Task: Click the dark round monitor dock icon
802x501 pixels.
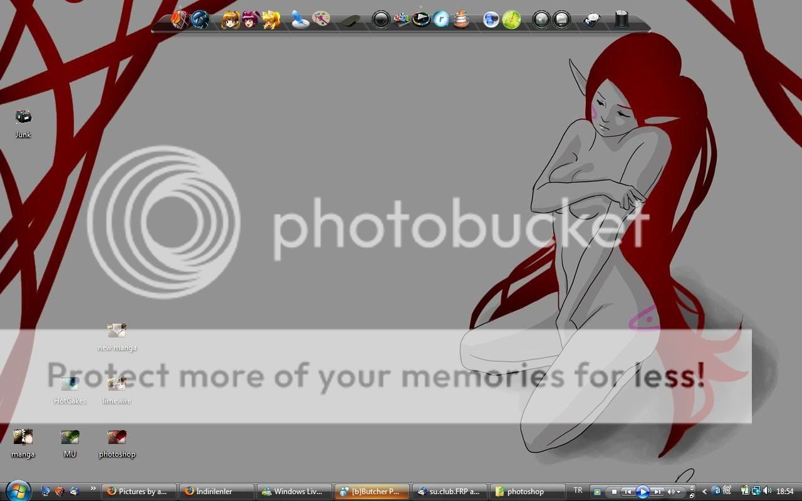Action: click(561, 19)
